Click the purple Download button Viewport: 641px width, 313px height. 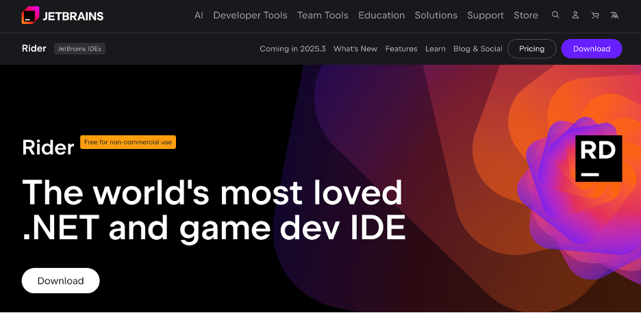pyautogui.click(x=592, y=49)
